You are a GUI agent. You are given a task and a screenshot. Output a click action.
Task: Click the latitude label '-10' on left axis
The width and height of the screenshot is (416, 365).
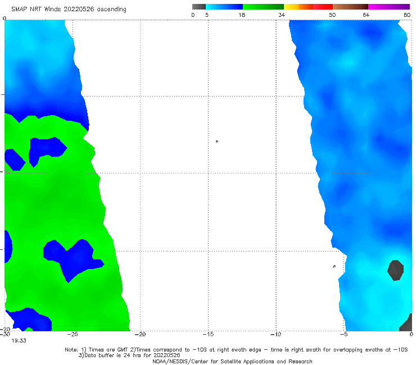click(x=5, y=172)
